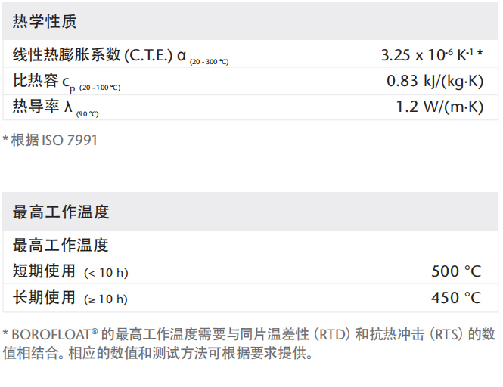The width and height of the screenshot is (503, 387).
Task: Click the (RTS) abbreviation in footnote
Action: [448, 334]
